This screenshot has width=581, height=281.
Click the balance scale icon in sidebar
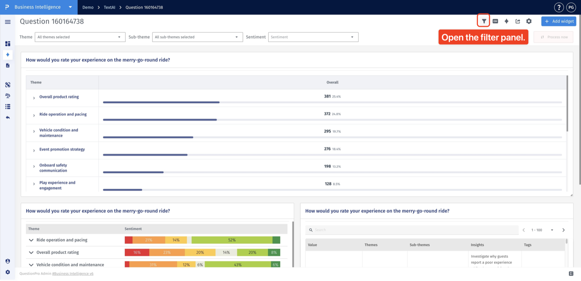(8, 96)
